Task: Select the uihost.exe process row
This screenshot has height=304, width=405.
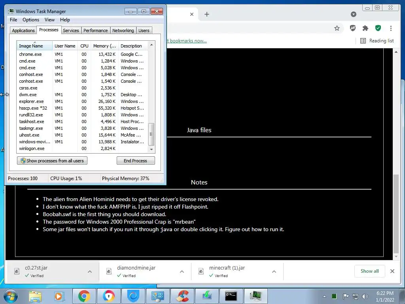Action: tap(82, 135)
